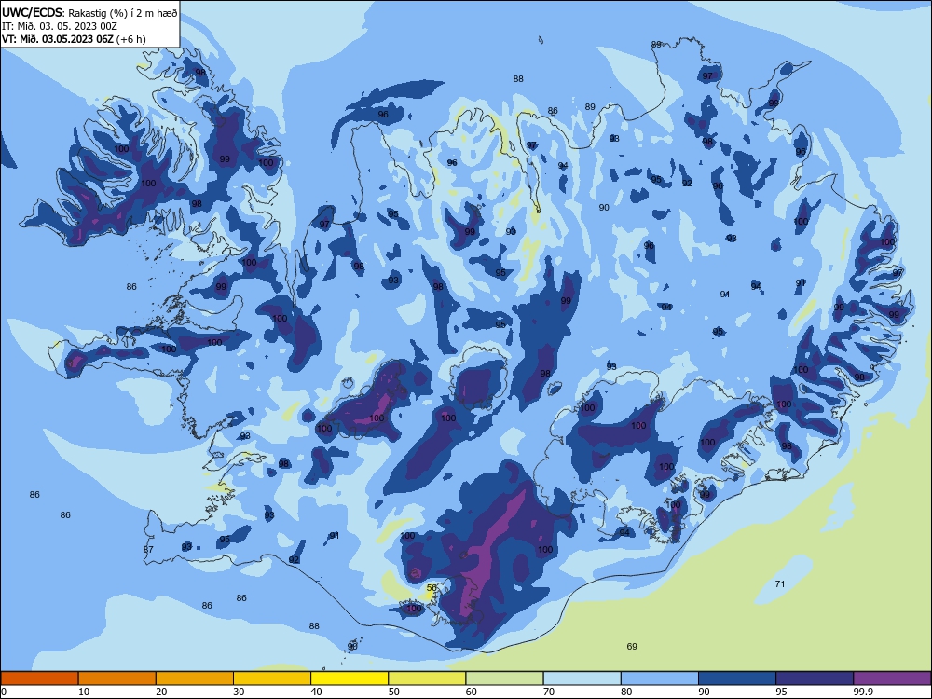Screen dimensions: 932x699
Task: Click the pale yellow 50–60 legend swatch
Action: pos(427,678)
